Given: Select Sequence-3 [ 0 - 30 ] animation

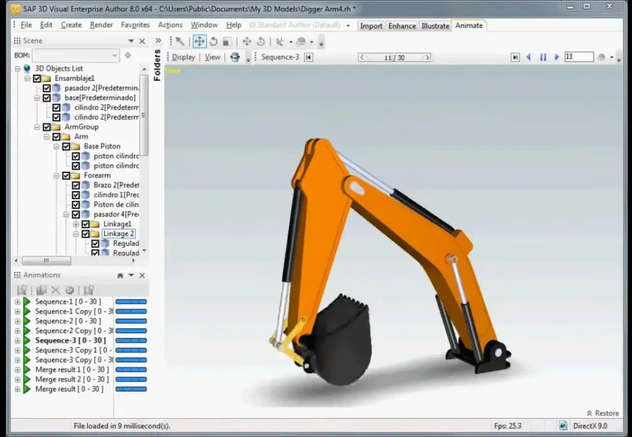Looking at the screenshot, I should (x=70, y=340).
